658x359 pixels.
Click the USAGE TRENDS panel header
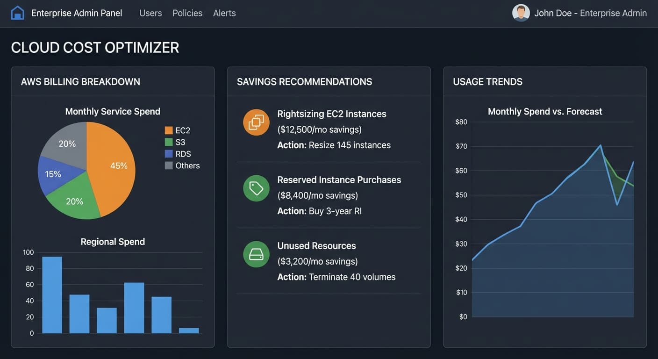click(488, 82)
